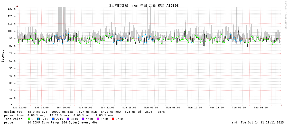
Task: Click the magenta 5/10 loss color square
Action: tap(98, 119)
